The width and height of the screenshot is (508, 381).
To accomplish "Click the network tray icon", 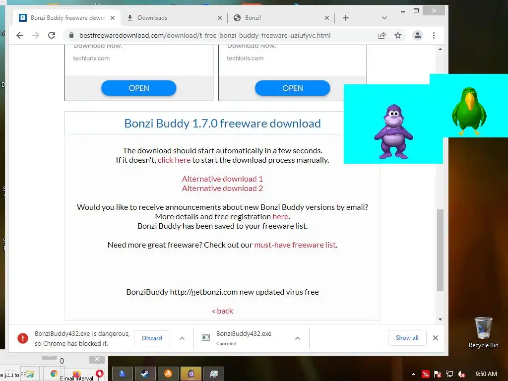I will tap(449, 374).
